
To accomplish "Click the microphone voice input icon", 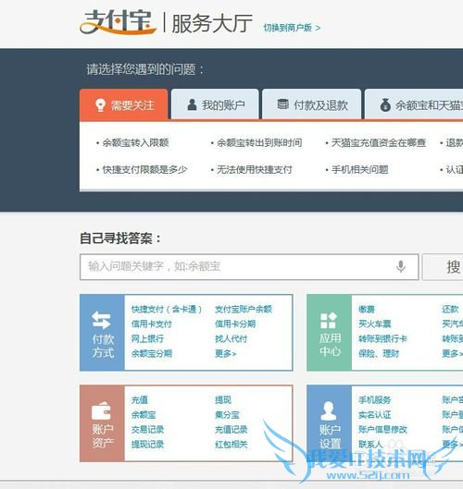I will (401, 266).
